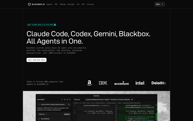
Task: Click the intel logo
Action: pyautogui.click(x=140, y=83)
